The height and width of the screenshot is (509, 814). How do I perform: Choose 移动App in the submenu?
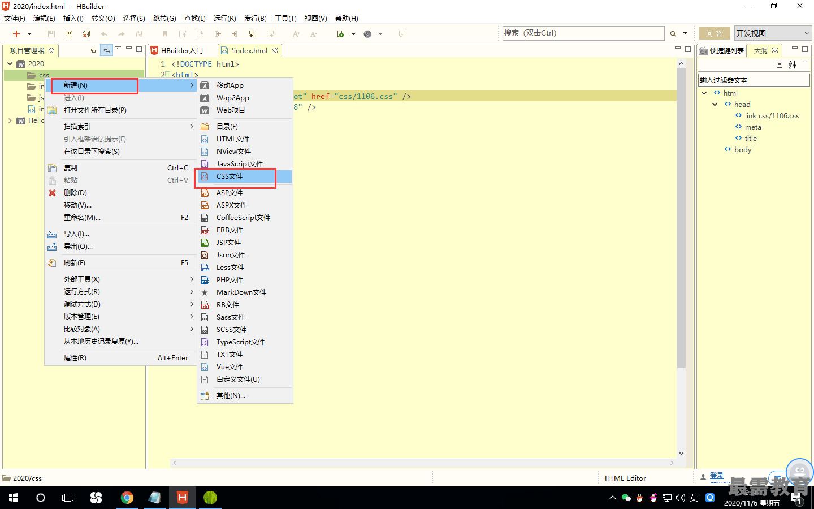[x=245, y=85]
